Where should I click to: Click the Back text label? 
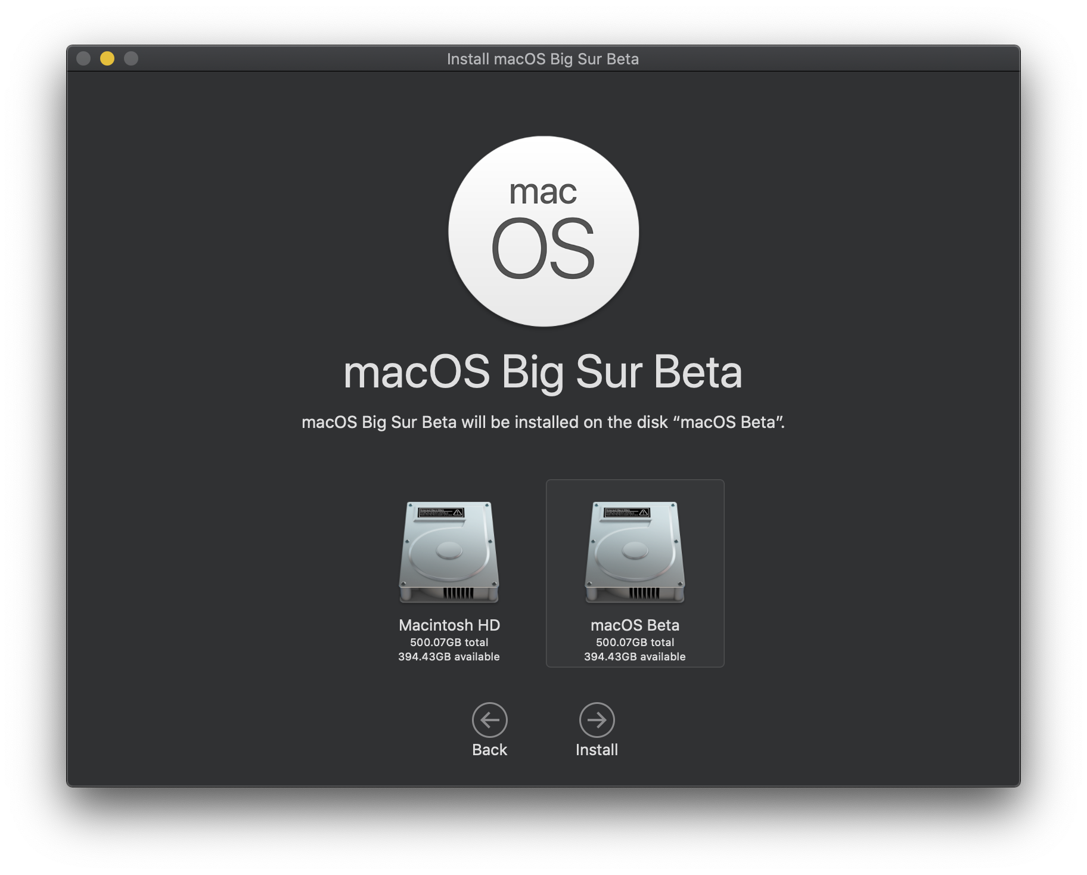coord(489,750)
